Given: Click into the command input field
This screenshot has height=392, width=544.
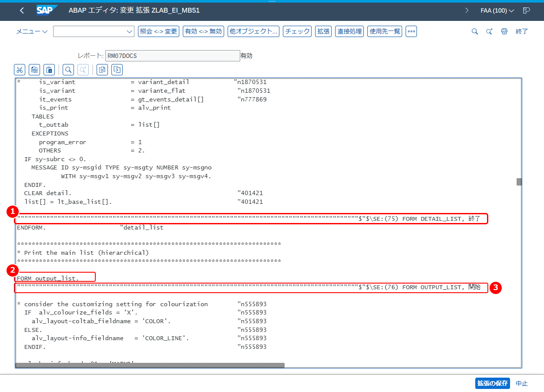Looking at the screenshot, I should click(89, 31).
